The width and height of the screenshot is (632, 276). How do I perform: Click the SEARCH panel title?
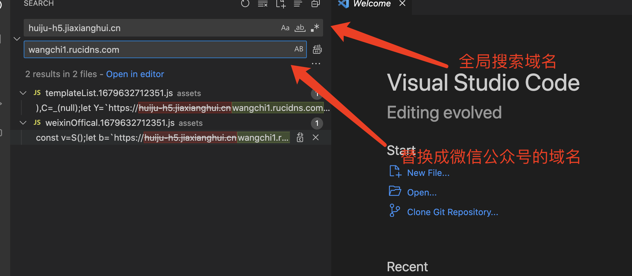(39, 3)
